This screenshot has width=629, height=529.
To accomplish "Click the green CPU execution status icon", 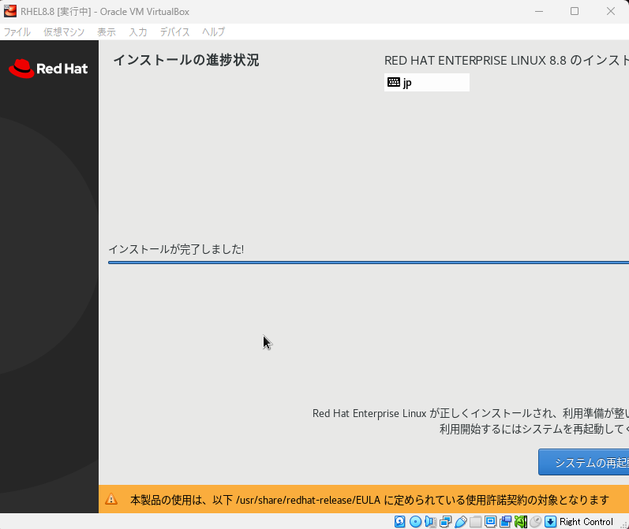I will click(520, 521).
